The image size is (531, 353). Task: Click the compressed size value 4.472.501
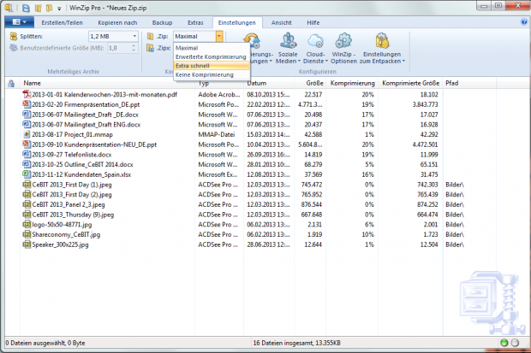pyautogui.click(x=425, y=144)
